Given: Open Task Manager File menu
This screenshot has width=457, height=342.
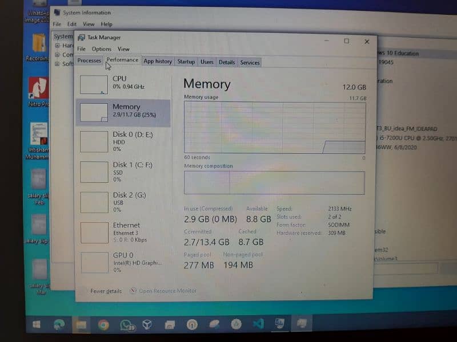Looking at the screenshot, I should click(x=81, y=49).
